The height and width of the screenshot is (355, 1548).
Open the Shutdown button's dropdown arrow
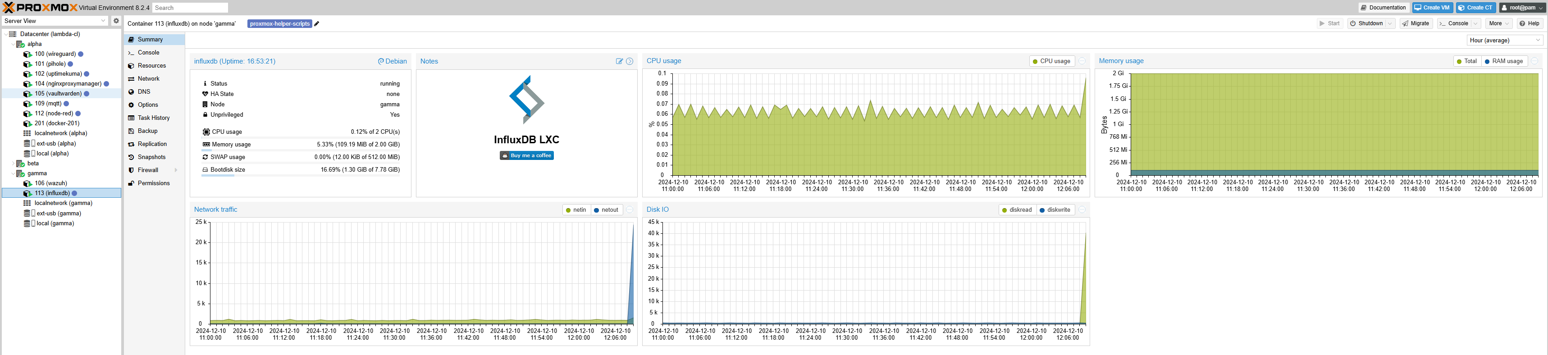[x=1390, y=23]
